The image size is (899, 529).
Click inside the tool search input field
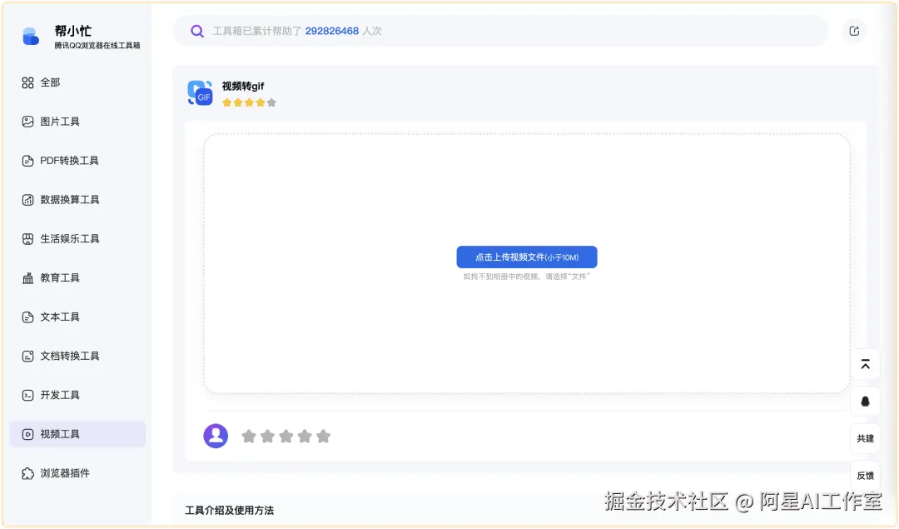coord(499,31)
